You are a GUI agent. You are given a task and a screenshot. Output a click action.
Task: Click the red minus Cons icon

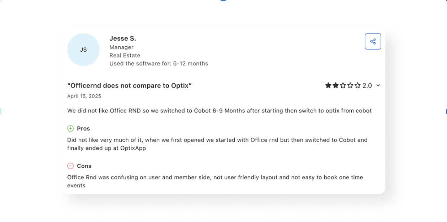70,166
